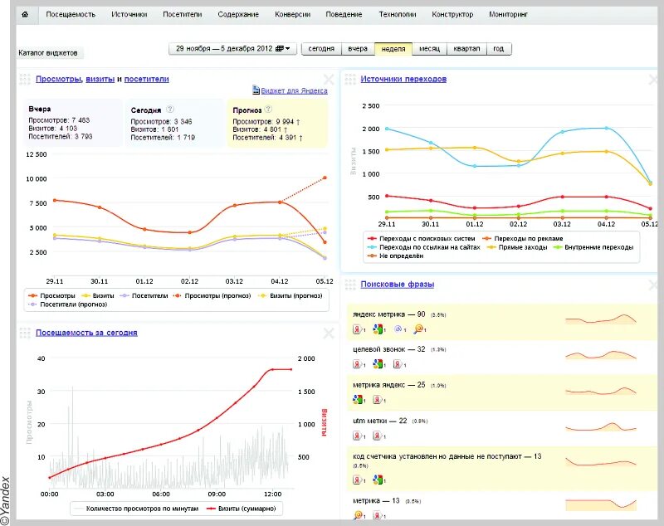Close the Посещаемость за сегодня widget
The height and width of the screenshot is (526, 664).
329,333
